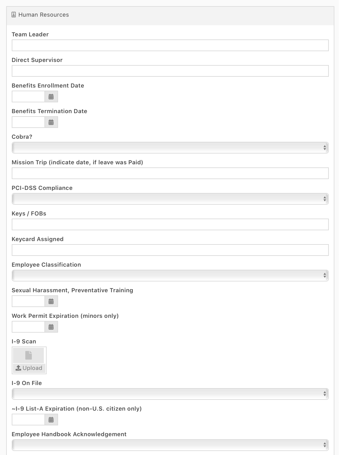This screenshot has width=339, height=455.
Task: Upload an I-9 Scan file
Action: click(29, 368)
